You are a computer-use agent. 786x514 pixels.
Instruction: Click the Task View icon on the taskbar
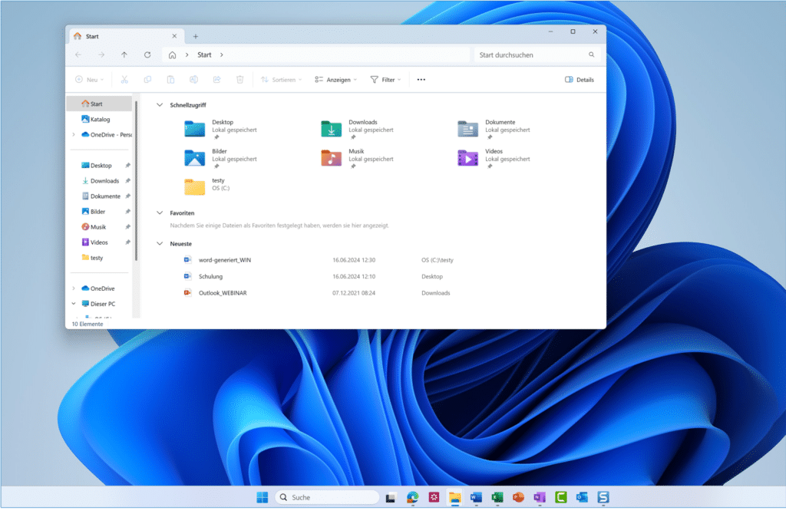click(x=391, y=497)
